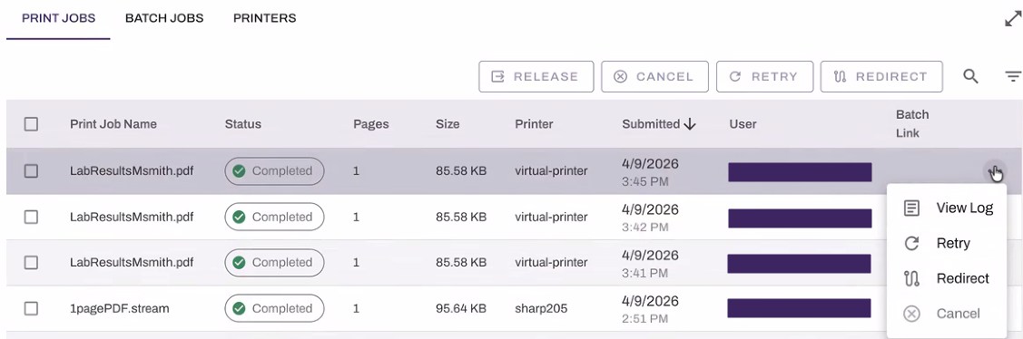
Task: Toggle the select-all header checkbox
Action: click(x=31, y=124)
